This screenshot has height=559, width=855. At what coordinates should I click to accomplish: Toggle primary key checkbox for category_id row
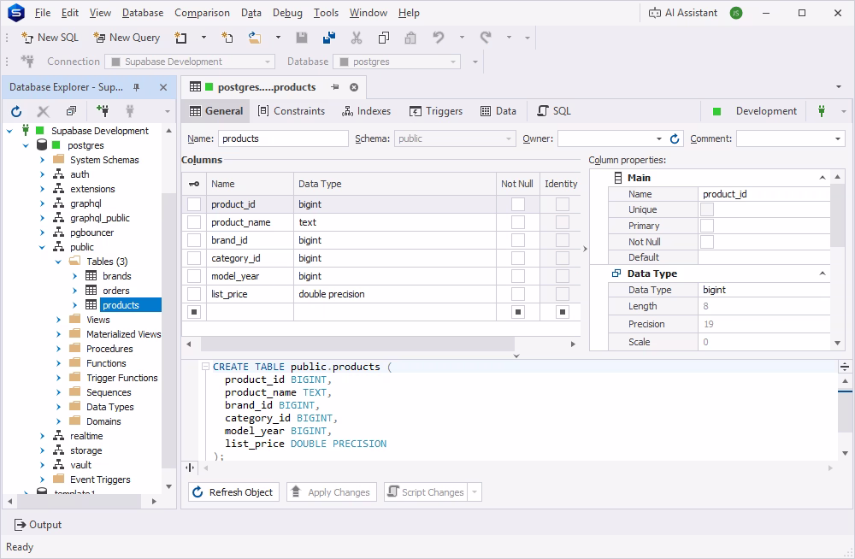pyautogui.click(x=194, y=258)
